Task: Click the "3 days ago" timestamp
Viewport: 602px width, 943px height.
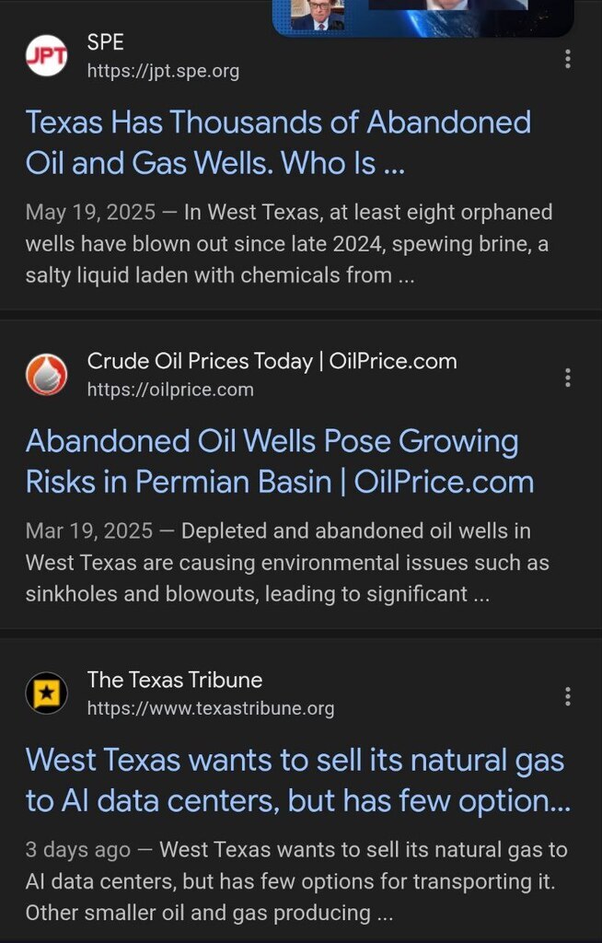Action: coord(77,849)
